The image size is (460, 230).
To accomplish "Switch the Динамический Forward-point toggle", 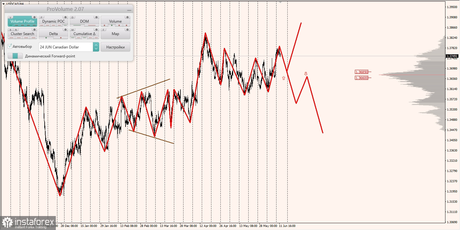I will click(15, 56).
